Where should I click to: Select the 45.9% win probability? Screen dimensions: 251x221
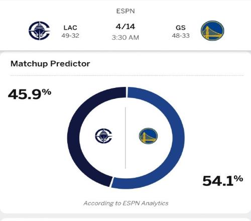[x=30, y=94]
